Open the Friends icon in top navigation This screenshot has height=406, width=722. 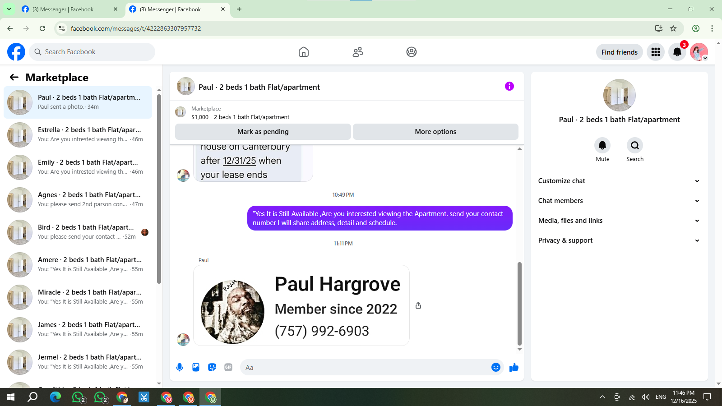(x=358, y=52)
